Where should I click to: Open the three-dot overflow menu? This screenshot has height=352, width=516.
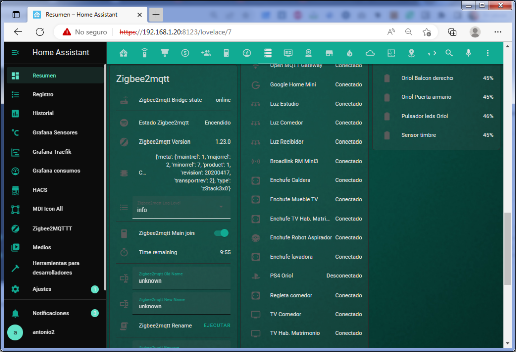pyautogui.click(x=487, y=53)
